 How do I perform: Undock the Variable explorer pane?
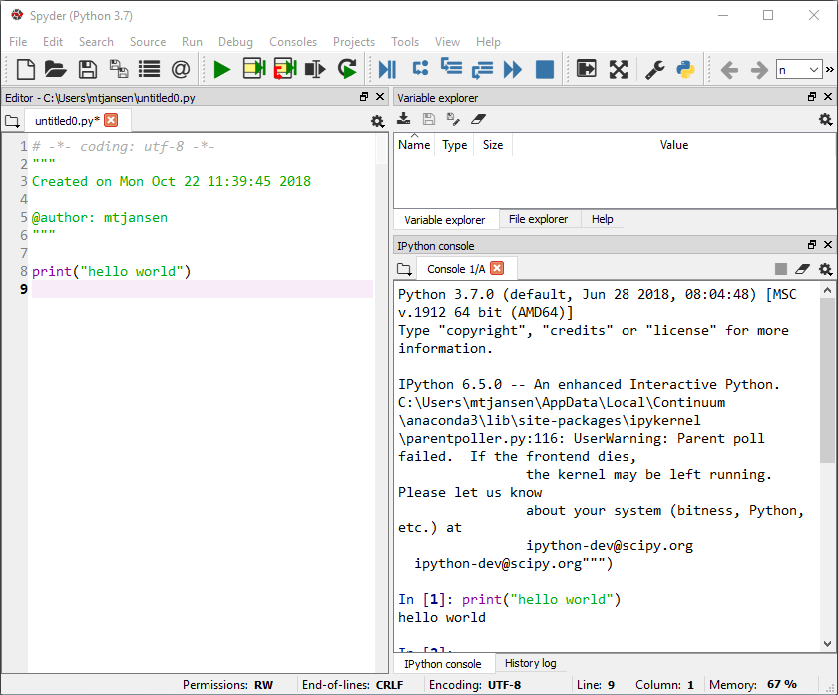pos(811,97)
